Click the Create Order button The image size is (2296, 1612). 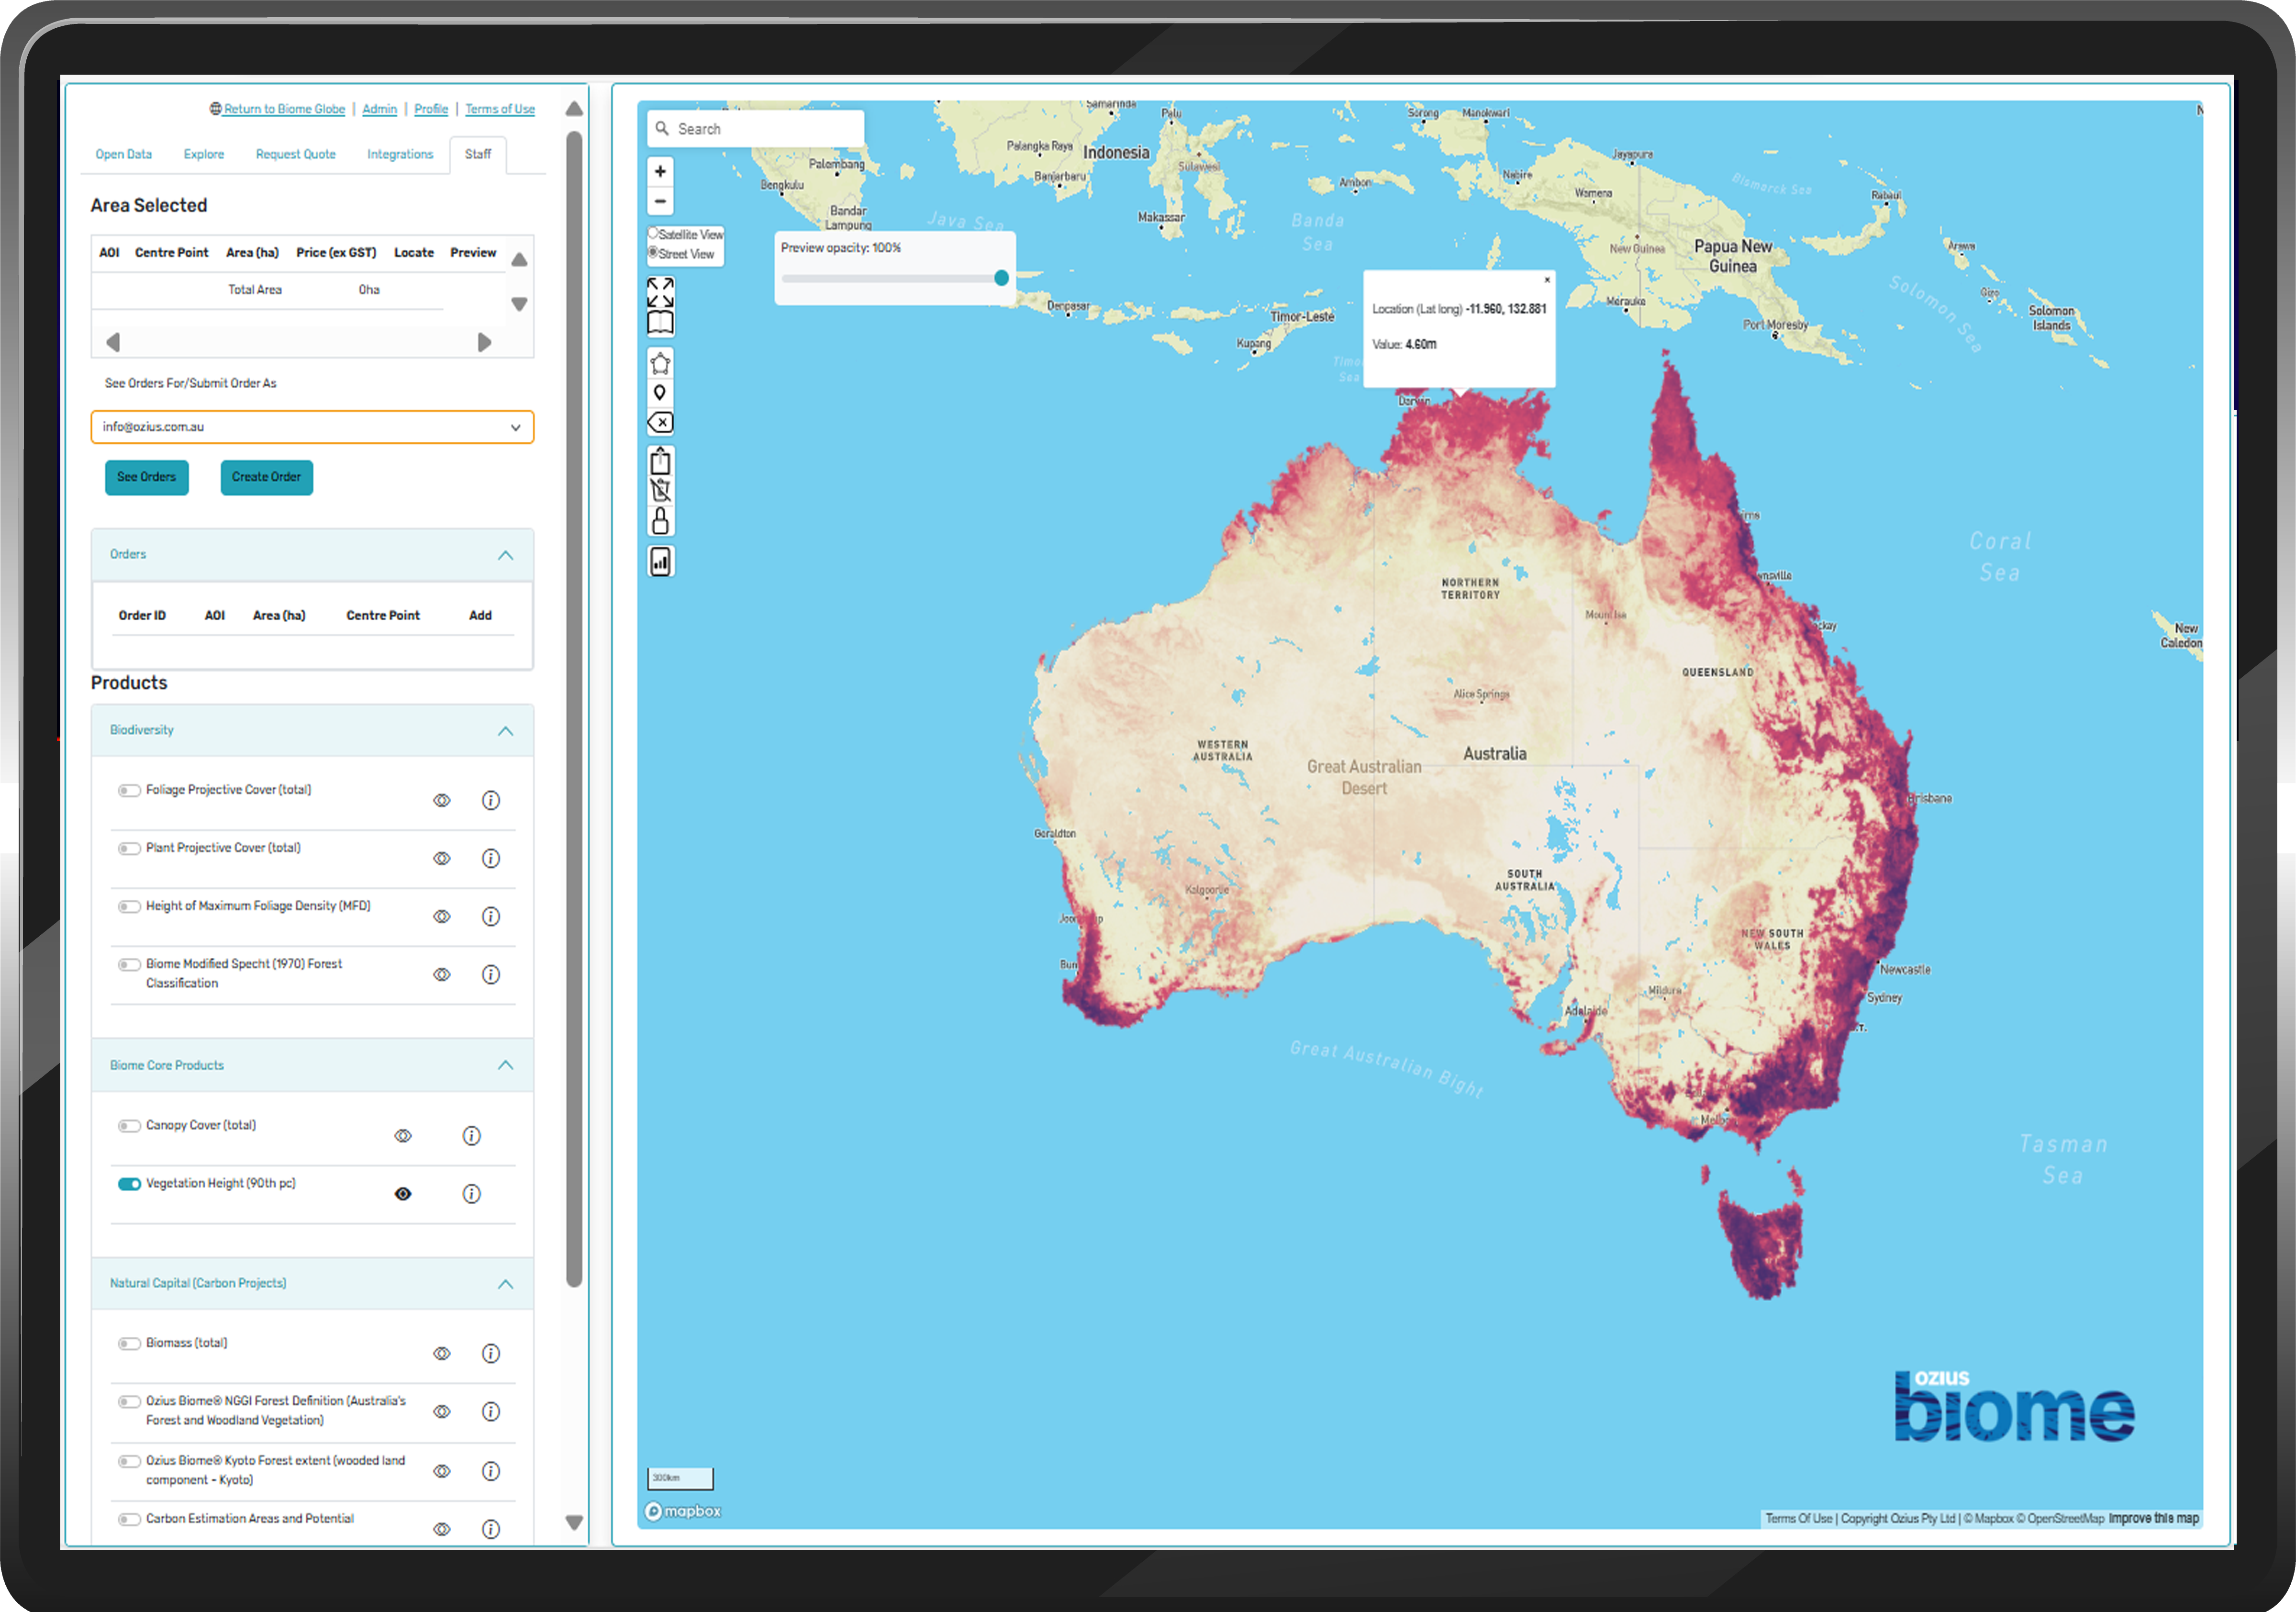coord(266,477)
